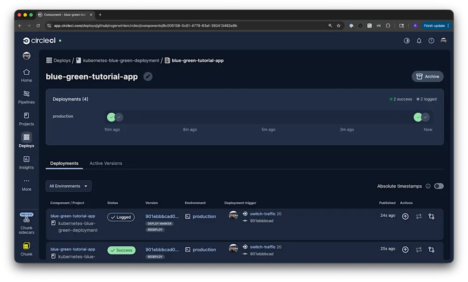Click promote icon in Success row
The image size is (468, 282).
(405, 249)
